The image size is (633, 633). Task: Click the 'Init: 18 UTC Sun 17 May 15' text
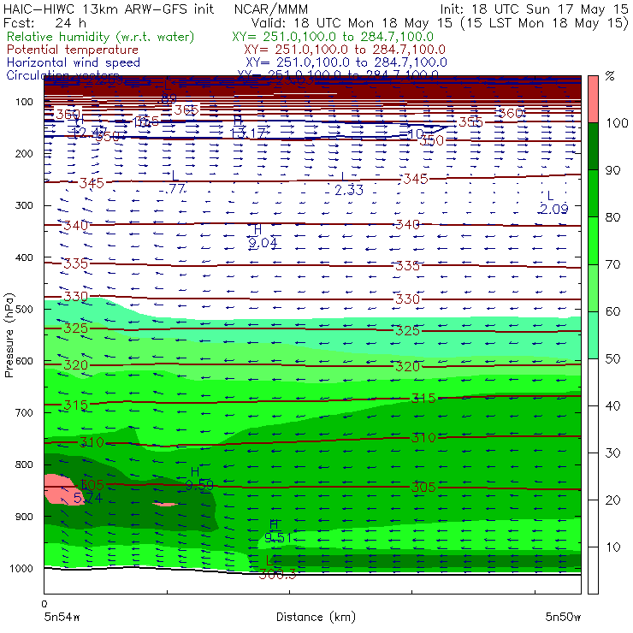point(534,9)
